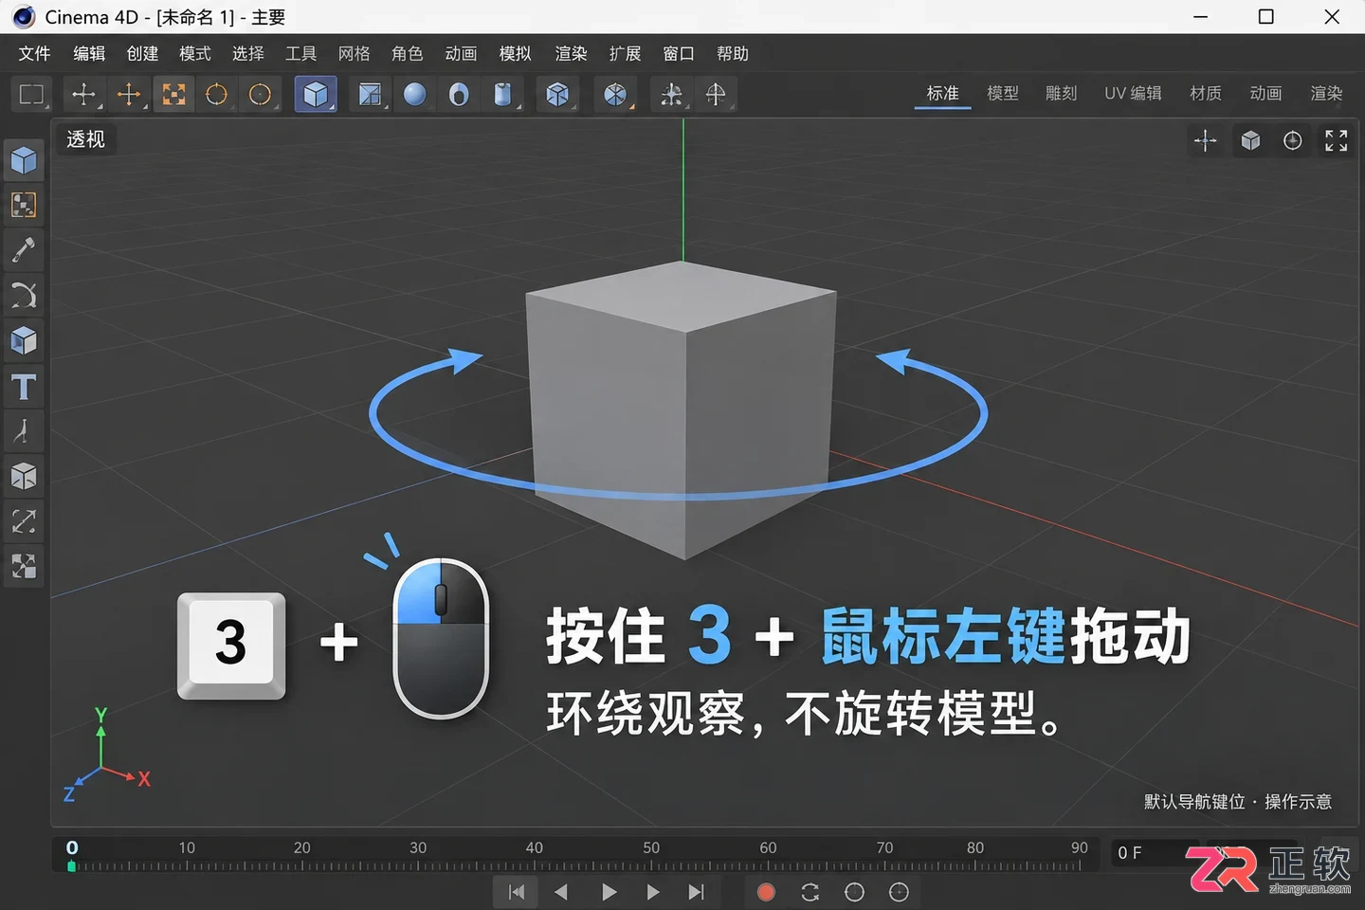Viewport: 1365px width, 910px height.
Task: Open the 工具 menu
Action: click(301, 54)
